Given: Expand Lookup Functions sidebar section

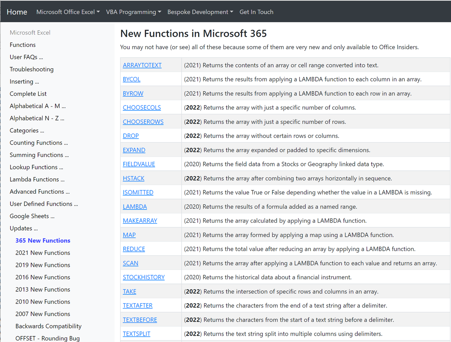Looking at the screenshot, I should click(x=36, y=167).
